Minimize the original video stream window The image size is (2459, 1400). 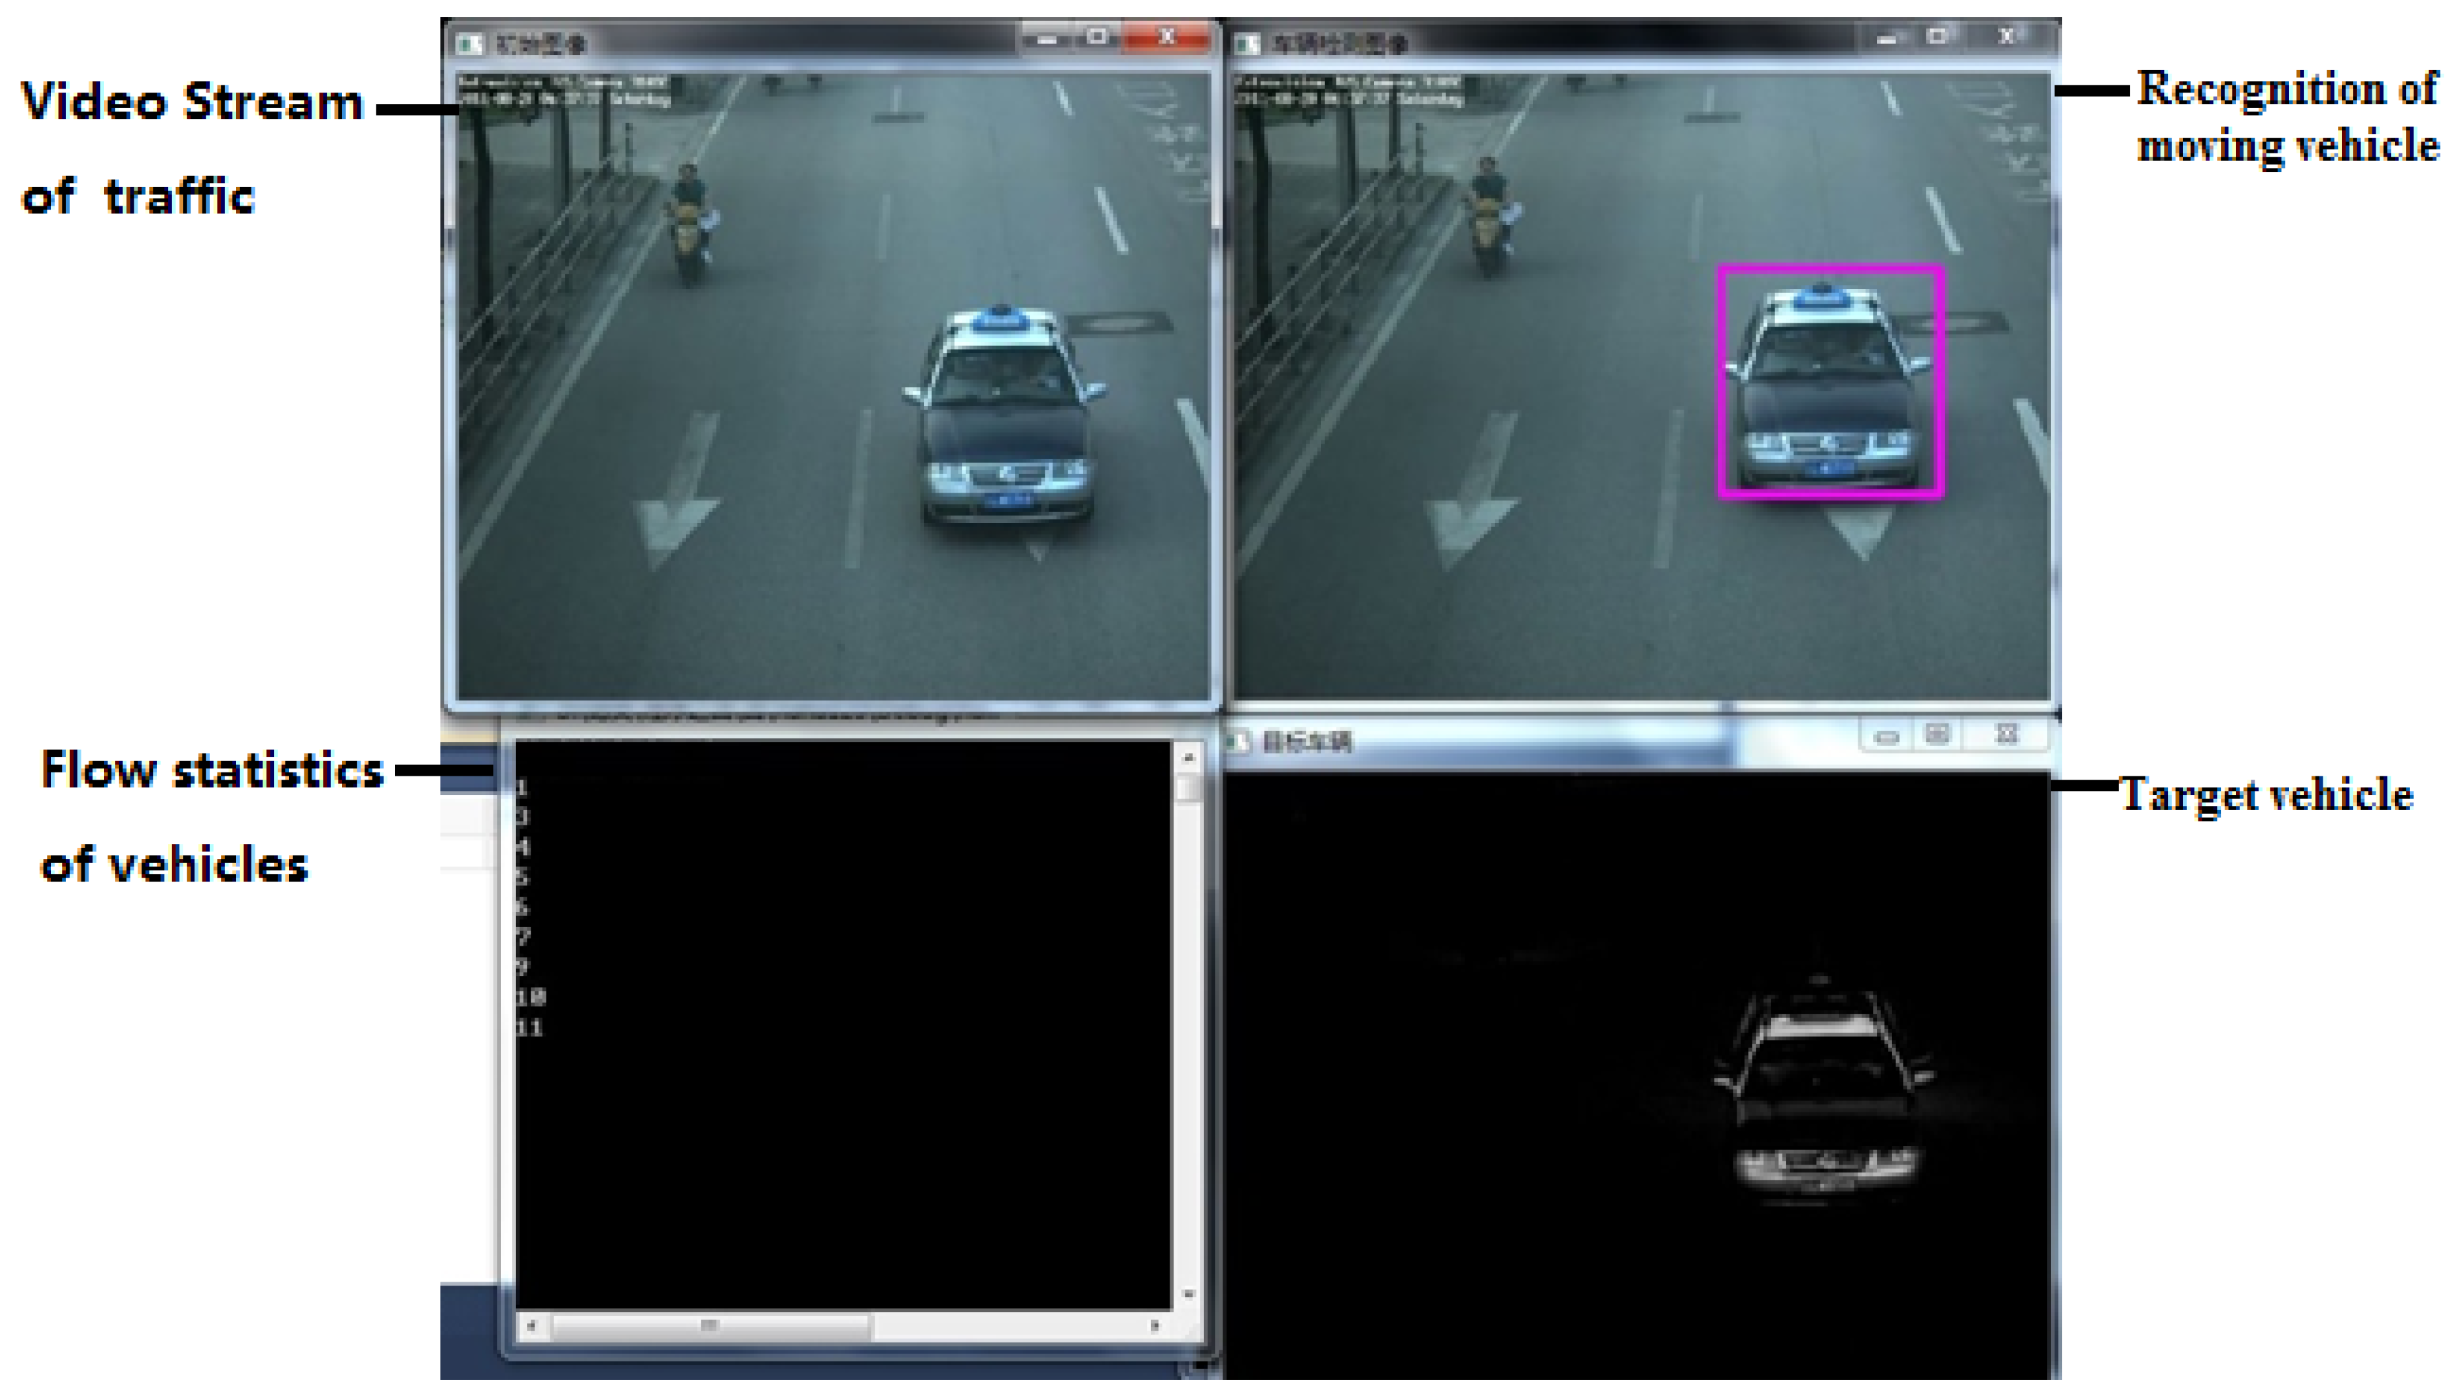click(1047, 40)
